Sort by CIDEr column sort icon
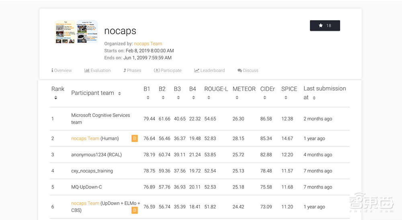This screenshot has width=402, height=220. (x=264, y=98)
